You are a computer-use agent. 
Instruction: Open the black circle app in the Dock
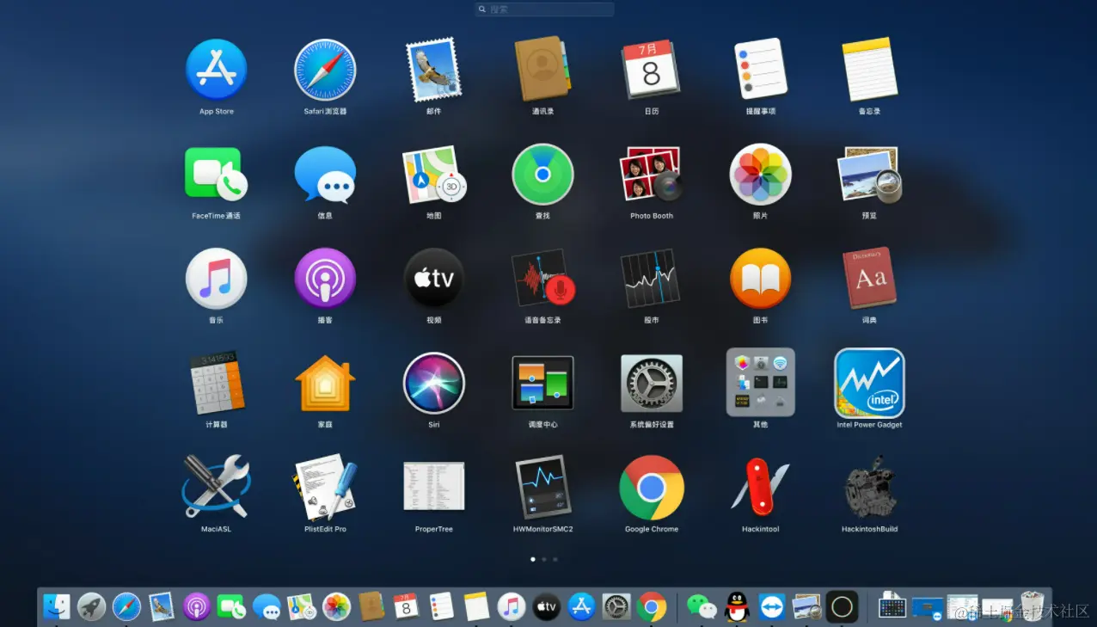coord(843,606)
